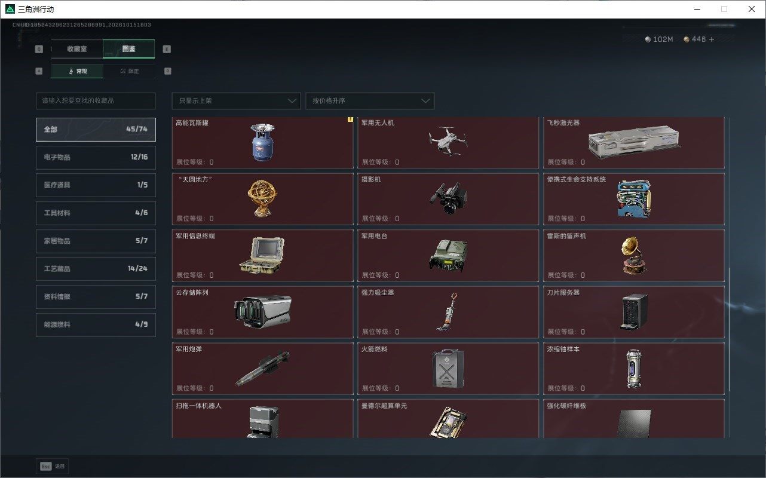Screen dimensions: 766x478
Task: Select the 军用信息终端 terminal icon
Action: [263, 255]
